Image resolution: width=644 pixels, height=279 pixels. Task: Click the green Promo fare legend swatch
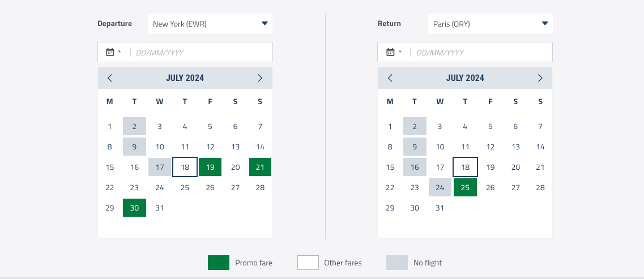tap(219, 263)
